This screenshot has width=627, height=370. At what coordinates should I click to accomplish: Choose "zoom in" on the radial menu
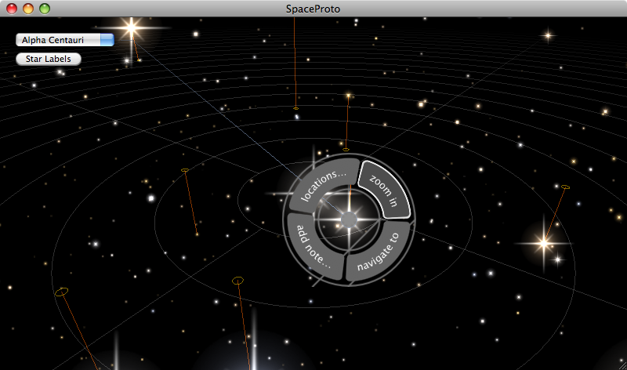click(x=384, y=190)
